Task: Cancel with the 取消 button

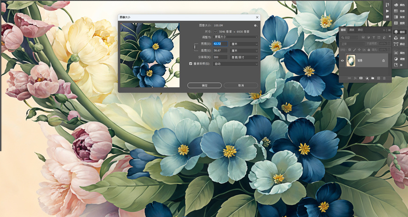Action: (241, 85)
